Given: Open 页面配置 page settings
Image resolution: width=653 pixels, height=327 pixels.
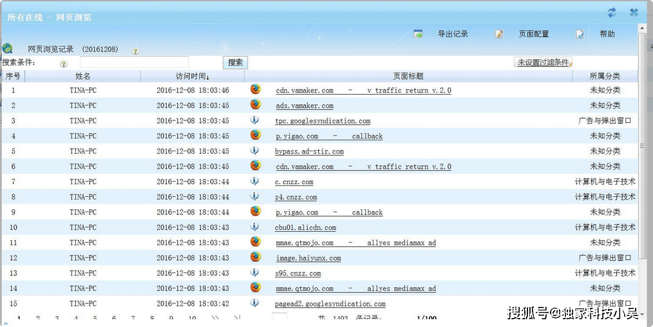Looking at the screenshot, I should (533, 34).
